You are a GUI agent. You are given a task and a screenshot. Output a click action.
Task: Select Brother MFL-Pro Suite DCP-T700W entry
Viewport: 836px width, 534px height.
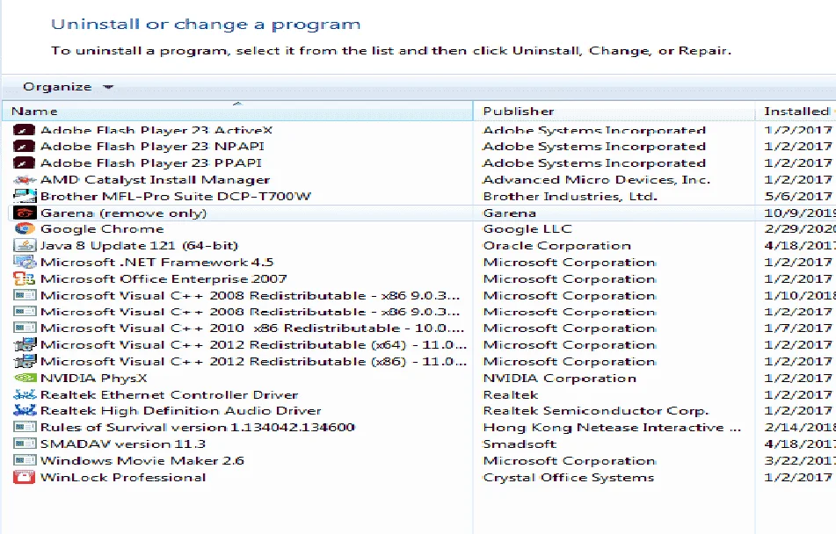[x=176, y=196]
